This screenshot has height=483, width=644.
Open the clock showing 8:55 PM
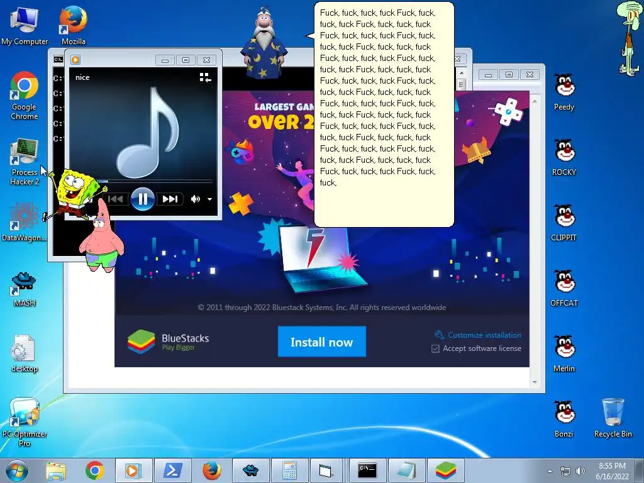[613, 470]
